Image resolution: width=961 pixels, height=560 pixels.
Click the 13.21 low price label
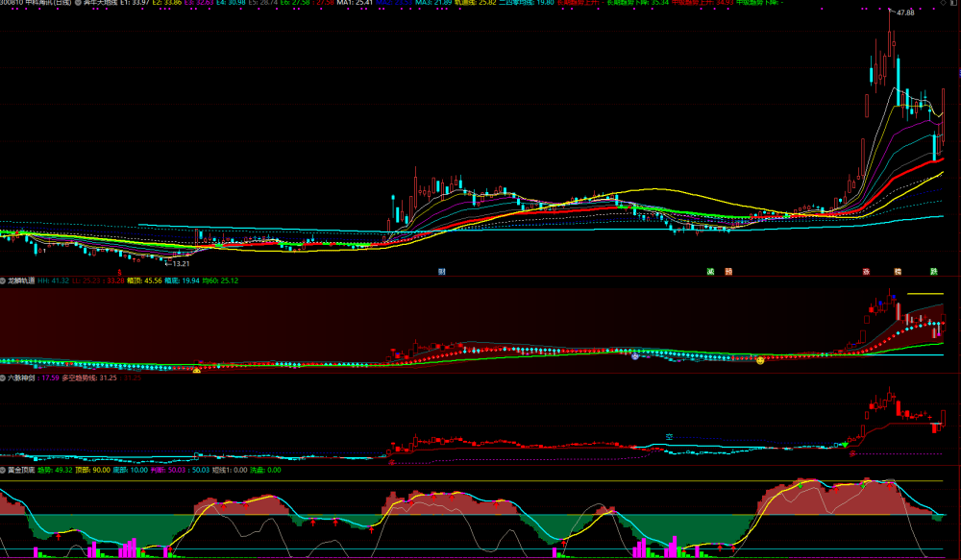[181, 263]
